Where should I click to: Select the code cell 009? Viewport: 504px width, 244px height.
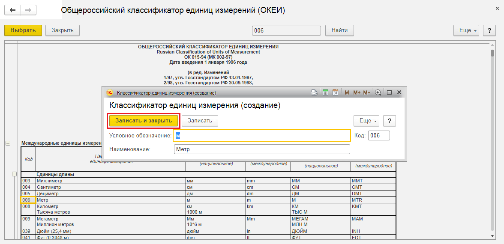coord(28,222)
